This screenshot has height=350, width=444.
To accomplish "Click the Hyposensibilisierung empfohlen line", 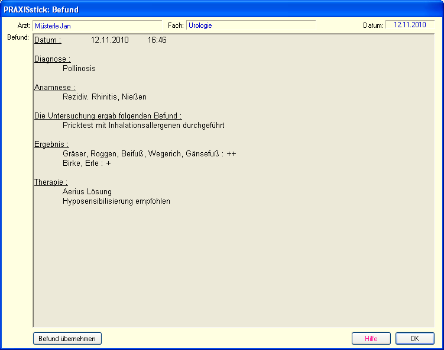I will click(116, 201).
